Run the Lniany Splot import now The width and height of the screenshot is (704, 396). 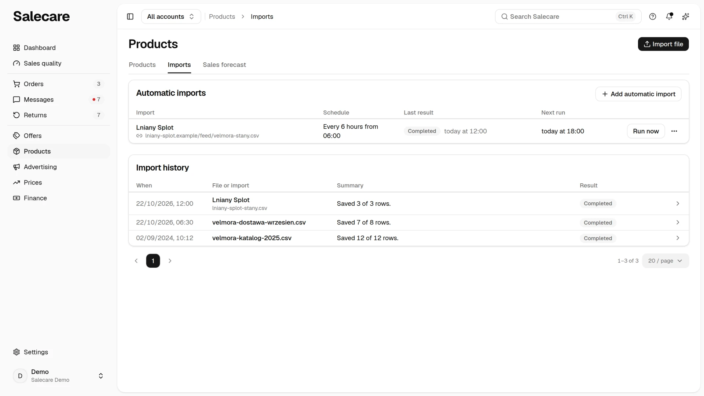tap(646, 131)
